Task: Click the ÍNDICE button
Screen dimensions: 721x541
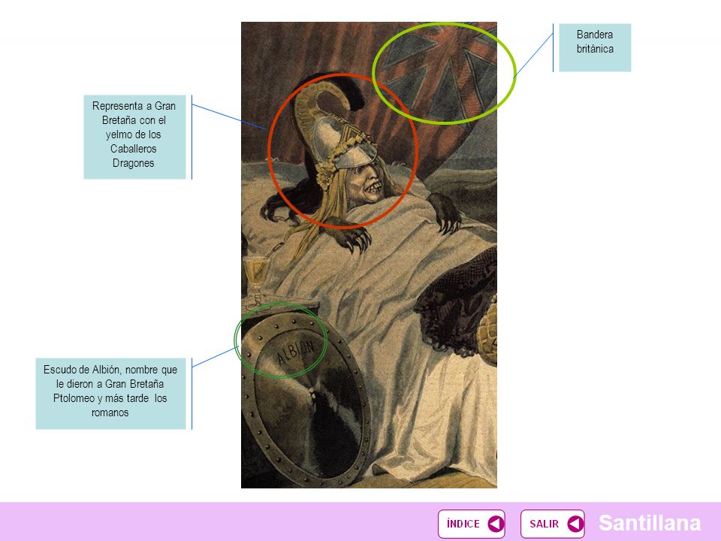Action: (x=472, y=524)
